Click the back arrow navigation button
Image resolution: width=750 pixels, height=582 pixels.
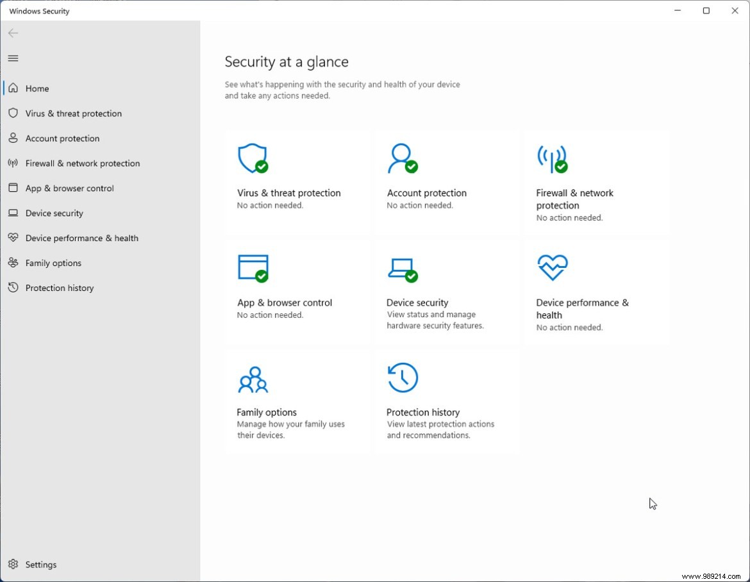(x=13, y=33)
